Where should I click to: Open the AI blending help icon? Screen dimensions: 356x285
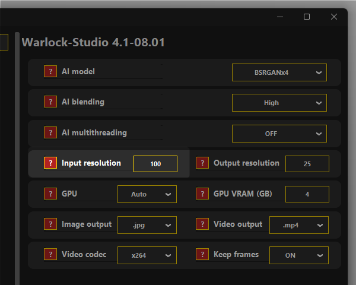tap(50, 102)
